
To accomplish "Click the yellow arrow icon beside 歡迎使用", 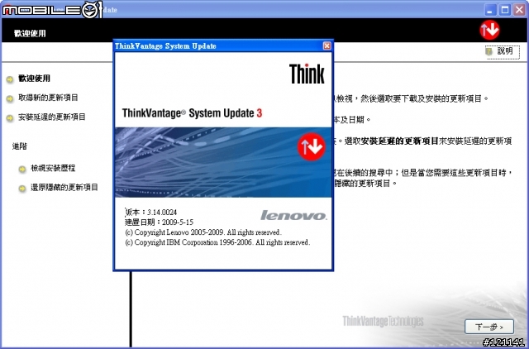I will click(10, 79).
